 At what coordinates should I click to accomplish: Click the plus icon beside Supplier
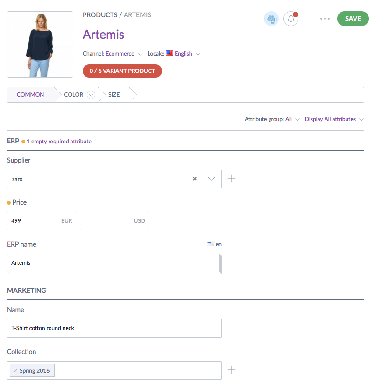(x=232, y=178)
